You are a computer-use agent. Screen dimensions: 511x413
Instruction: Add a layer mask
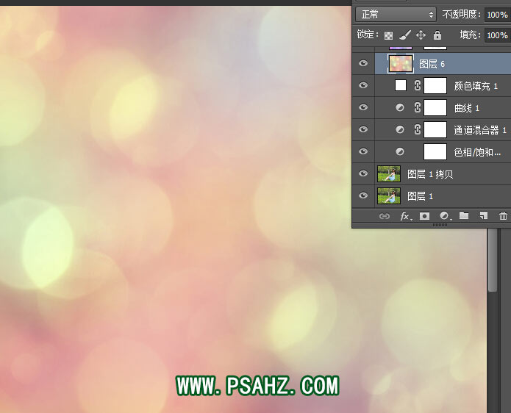pos(424,216)
